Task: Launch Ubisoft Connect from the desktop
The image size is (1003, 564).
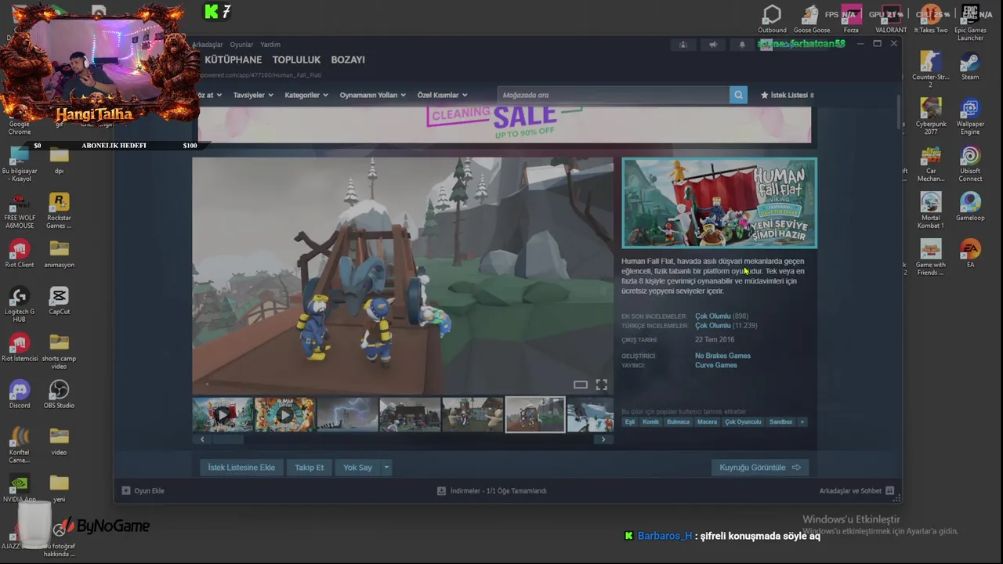Action: pyautogui.click(x=970, y=164)
